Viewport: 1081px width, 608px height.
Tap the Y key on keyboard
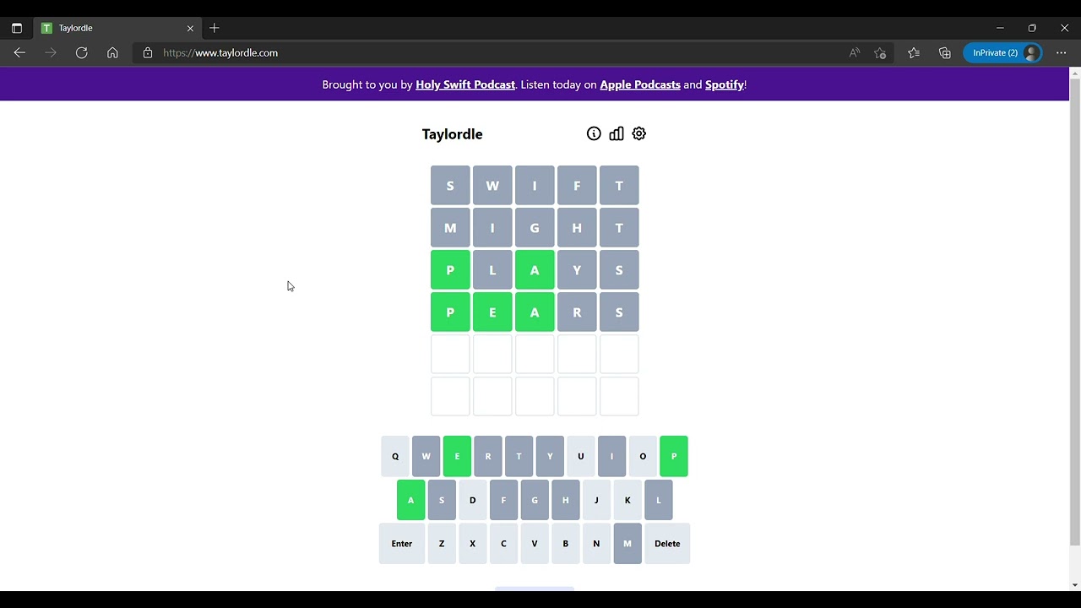click(550, 456)
